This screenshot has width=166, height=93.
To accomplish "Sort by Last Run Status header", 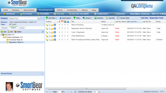I will pos(120,22).
